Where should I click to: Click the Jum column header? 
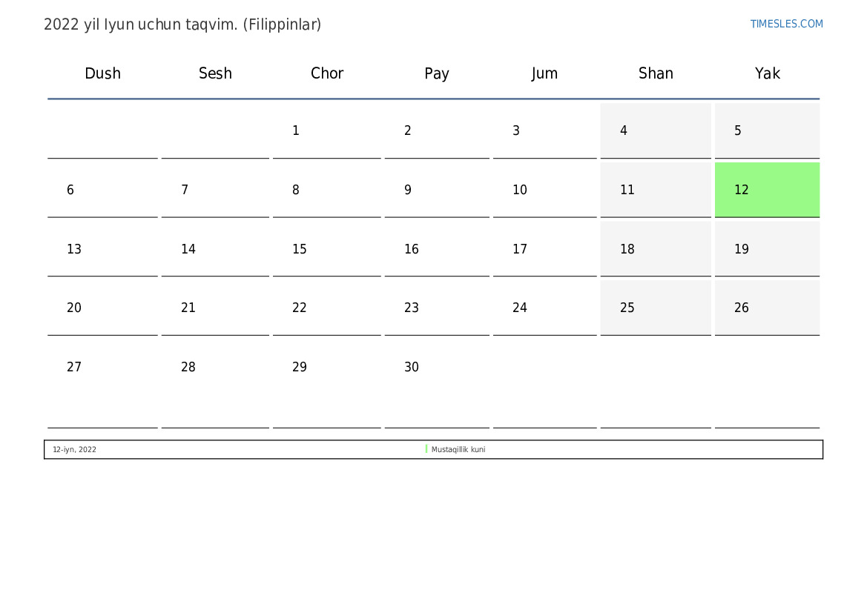[544, 73]
